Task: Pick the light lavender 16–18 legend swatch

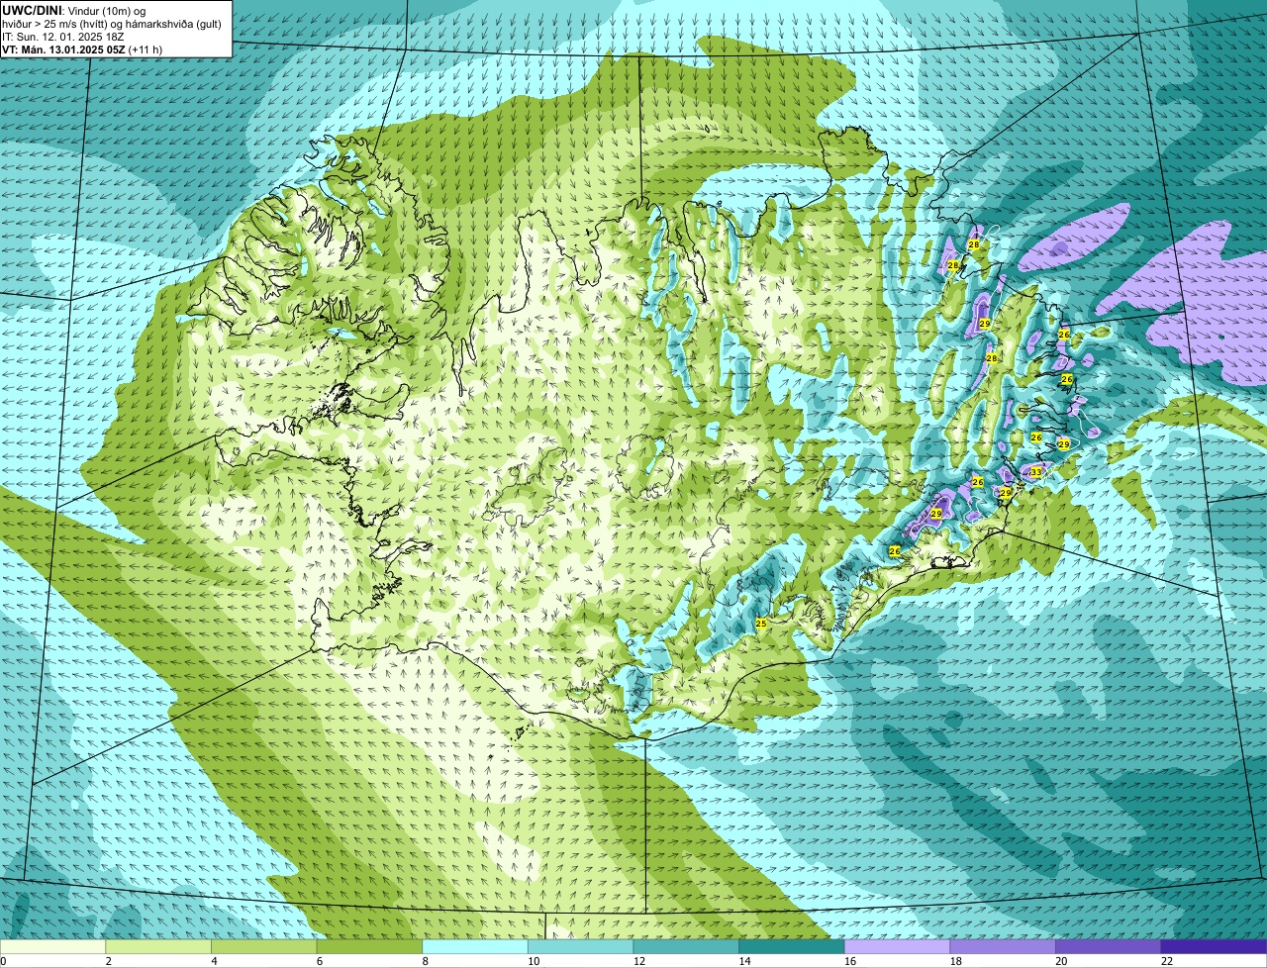Action: (x=898, y=946)
